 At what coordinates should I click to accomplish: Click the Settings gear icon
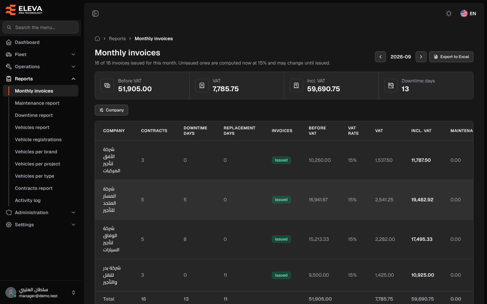(9, 225)
